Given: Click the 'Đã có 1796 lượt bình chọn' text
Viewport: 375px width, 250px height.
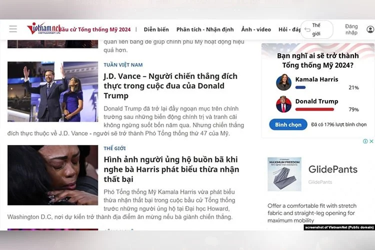Looking at the screenshot, I should click(338, 124).
